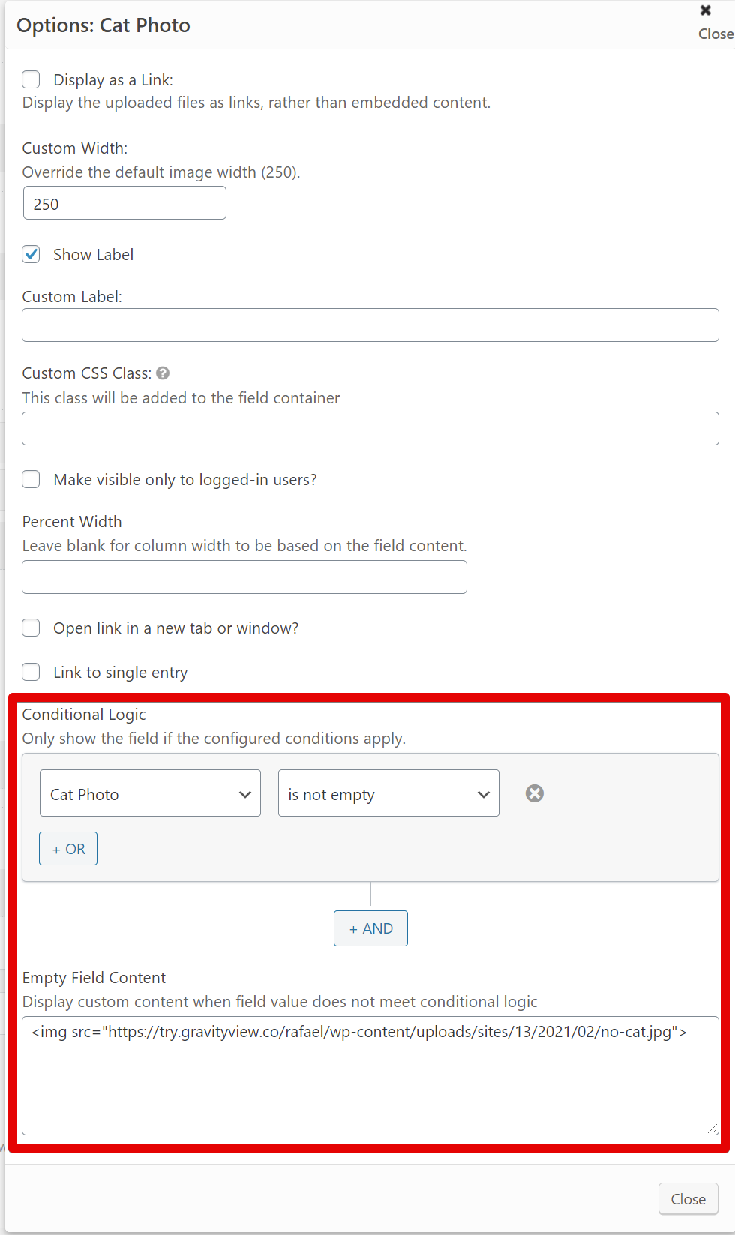Remove the Cat Photo condition rule
Viewport: 735px width, 1235px height.
tap(534, 793)
